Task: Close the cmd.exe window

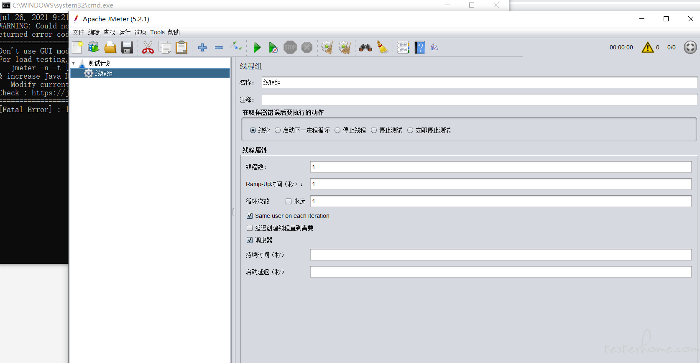Action: coord(496,5)
